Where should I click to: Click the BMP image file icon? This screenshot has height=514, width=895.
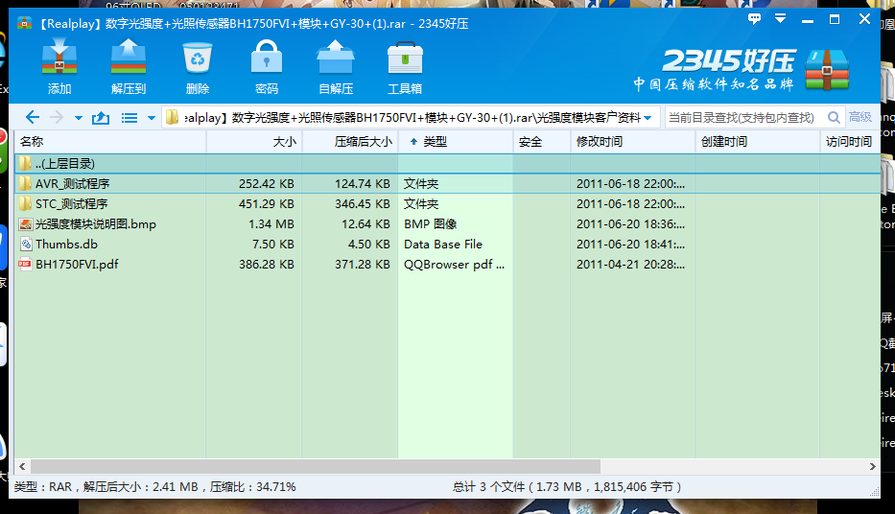25,224
